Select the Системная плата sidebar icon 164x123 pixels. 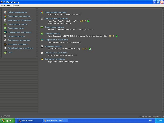pyautogui.click(x=5, y=28)
